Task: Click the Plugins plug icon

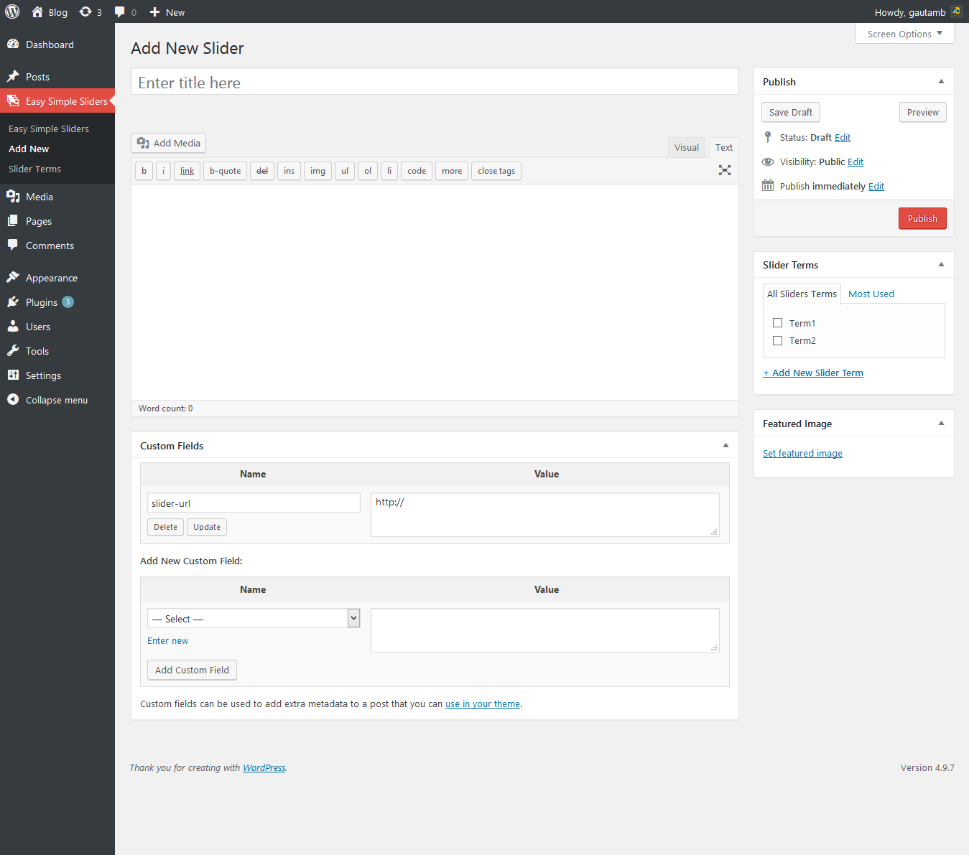Action: click(13, 302)
